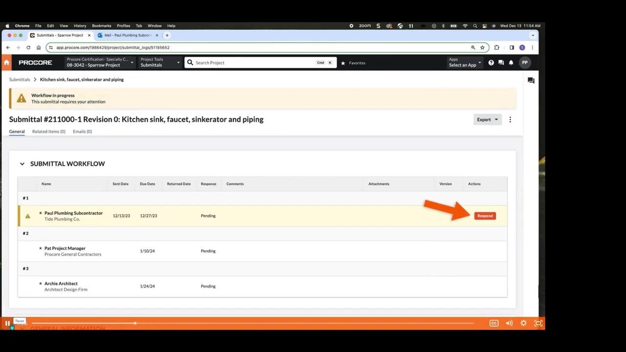Open the History menu in menu bar
Screen dimensions: 626x352
pos(80,26)
